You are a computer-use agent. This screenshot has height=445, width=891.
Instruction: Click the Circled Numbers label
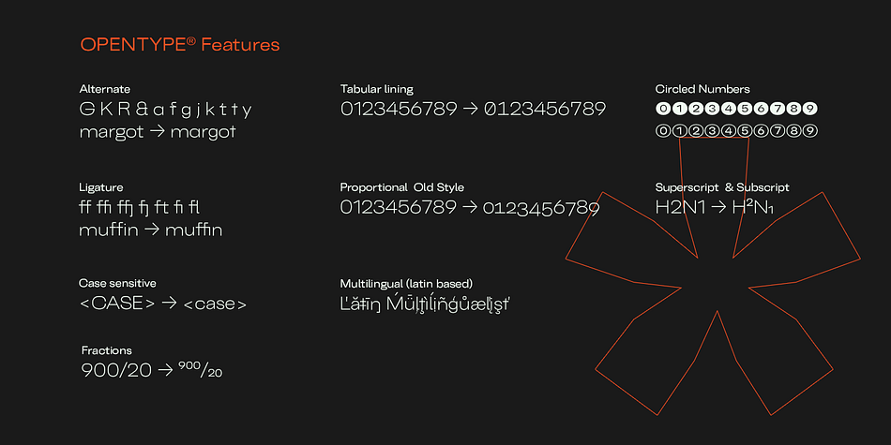702,89
